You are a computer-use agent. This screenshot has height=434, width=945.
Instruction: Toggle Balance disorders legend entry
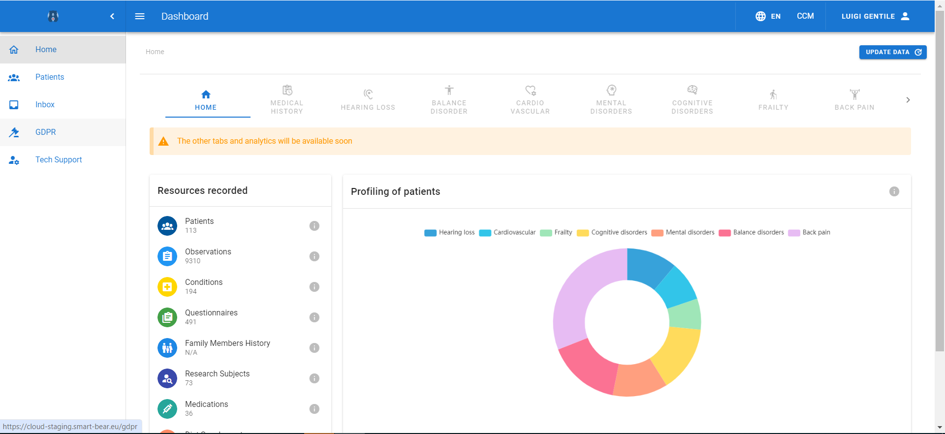tap(752, 233)
